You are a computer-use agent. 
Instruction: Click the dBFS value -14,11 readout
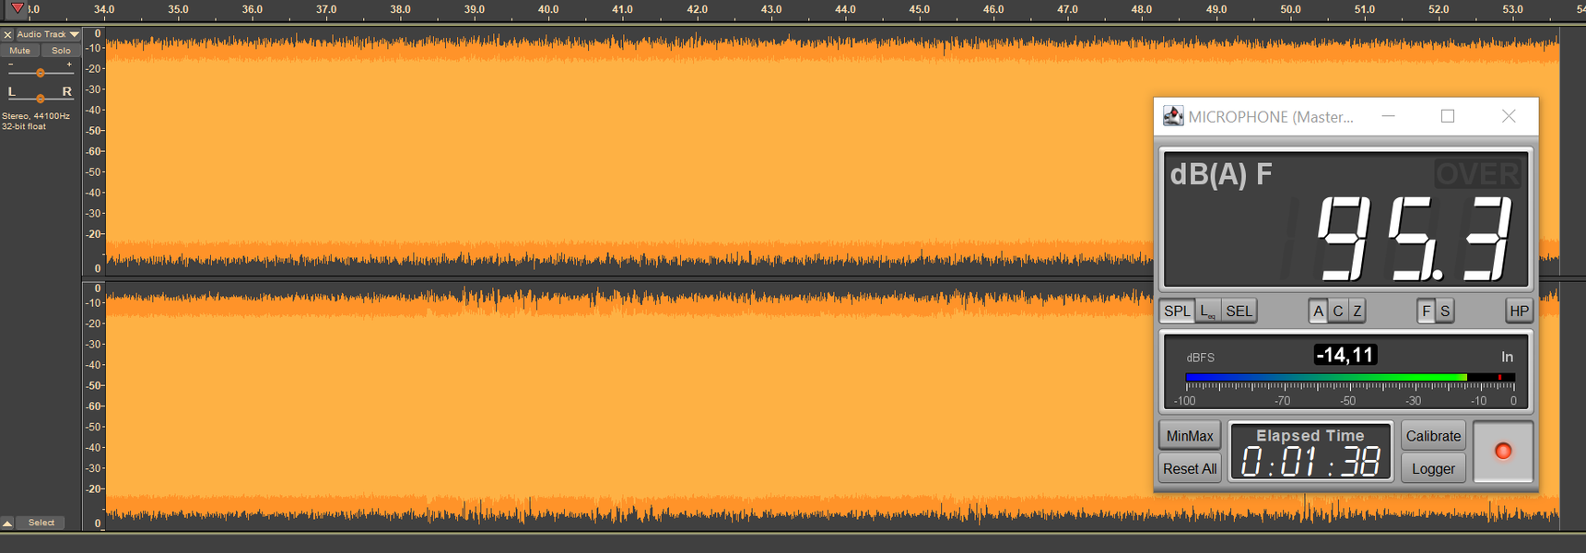[x=1345, y=355]
